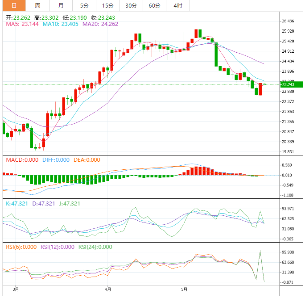Viewport: 305px width, 298px height.
Task: Select the 周 weekly chart tab
Action: point(37,6)
